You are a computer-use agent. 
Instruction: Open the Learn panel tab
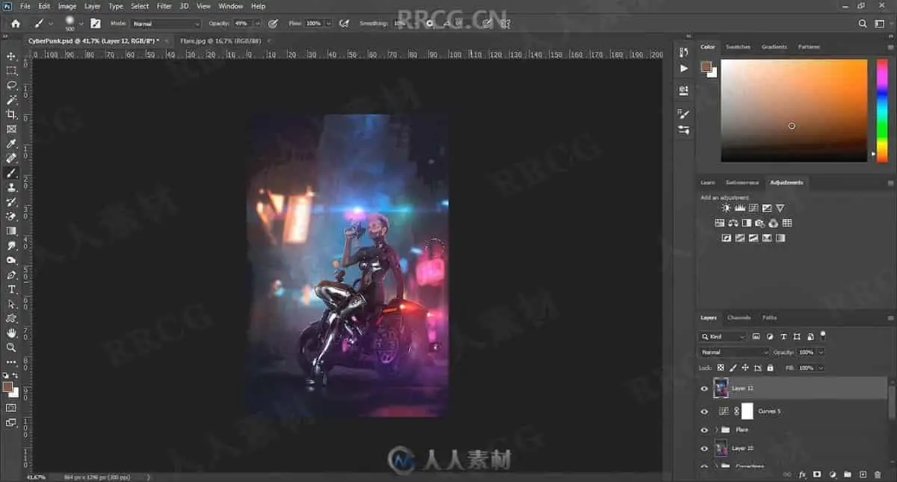click(x=707, y=182)
